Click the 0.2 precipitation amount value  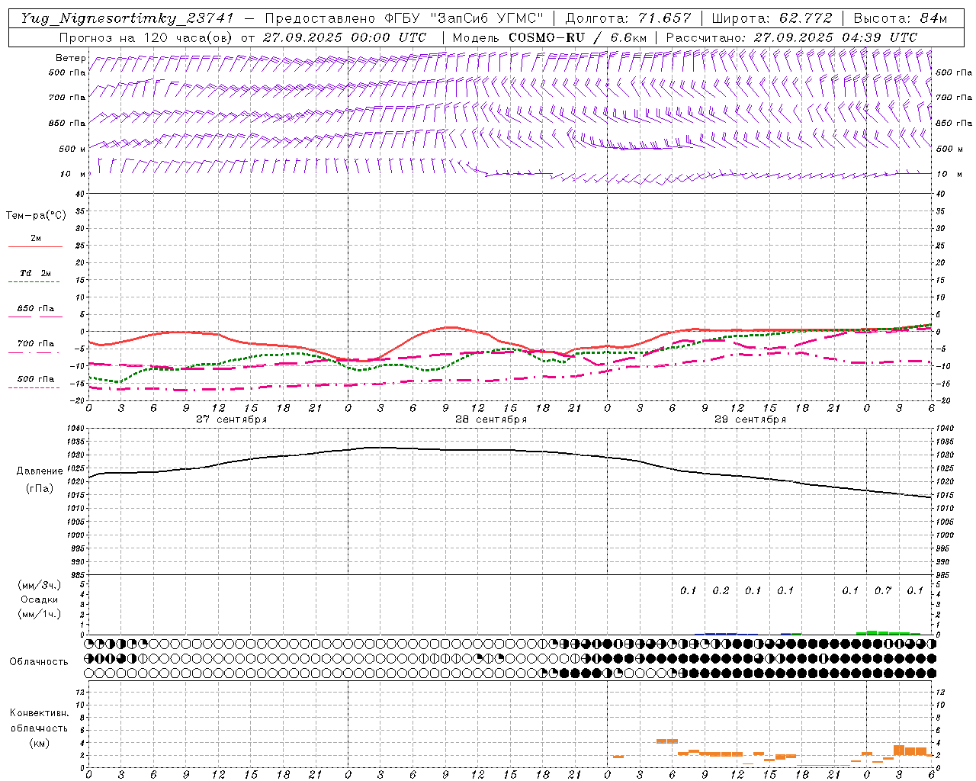click(721, 590)
